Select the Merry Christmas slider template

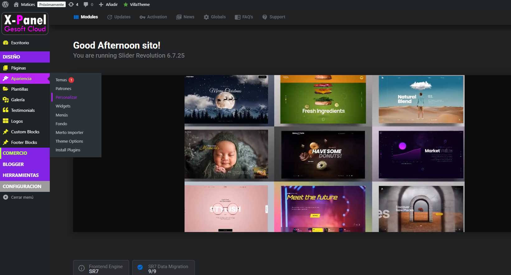tap(226, 100)
